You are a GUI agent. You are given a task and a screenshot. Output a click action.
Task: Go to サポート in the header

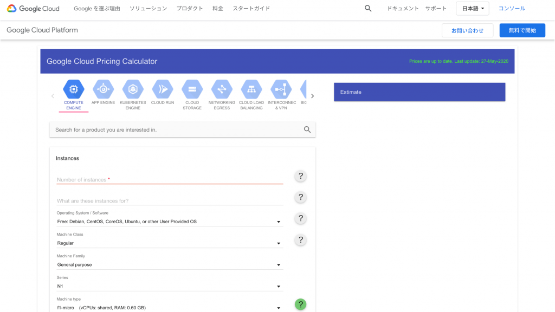click(436, 9)
